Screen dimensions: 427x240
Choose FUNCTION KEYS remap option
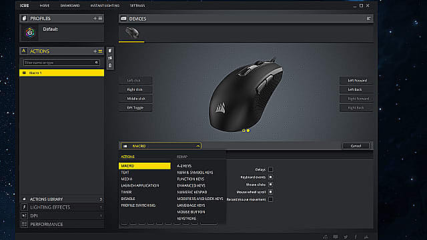[190, 179]
